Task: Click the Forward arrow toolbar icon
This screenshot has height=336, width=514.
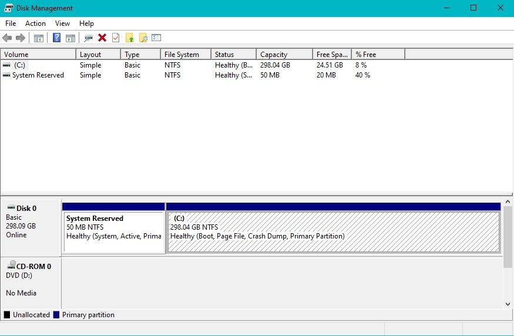Action: (x=21, y=38)
